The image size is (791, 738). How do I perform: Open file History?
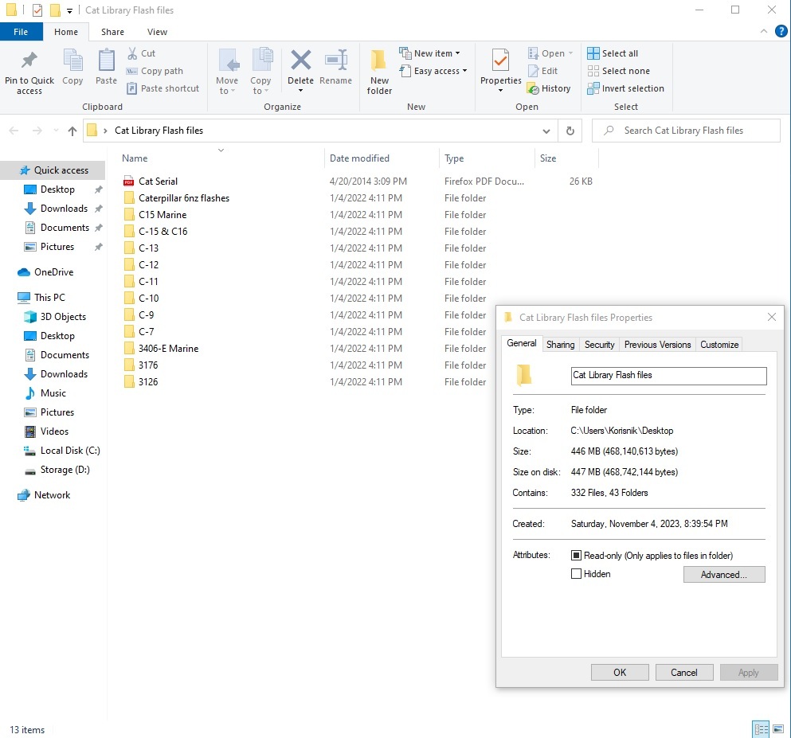pyautogui.click(x=549, y=88)
